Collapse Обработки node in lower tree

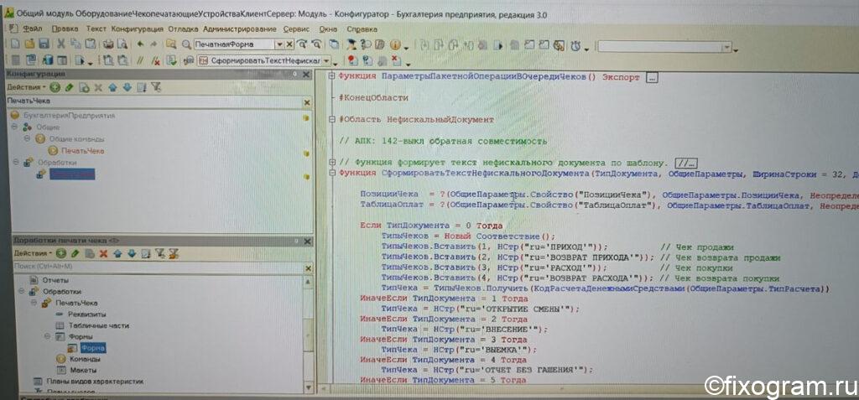pos(21,292)
